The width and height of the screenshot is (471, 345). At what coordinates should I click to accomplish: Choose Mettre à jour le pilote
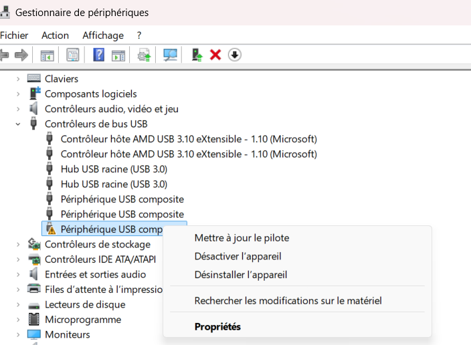[x=242, y=238]
